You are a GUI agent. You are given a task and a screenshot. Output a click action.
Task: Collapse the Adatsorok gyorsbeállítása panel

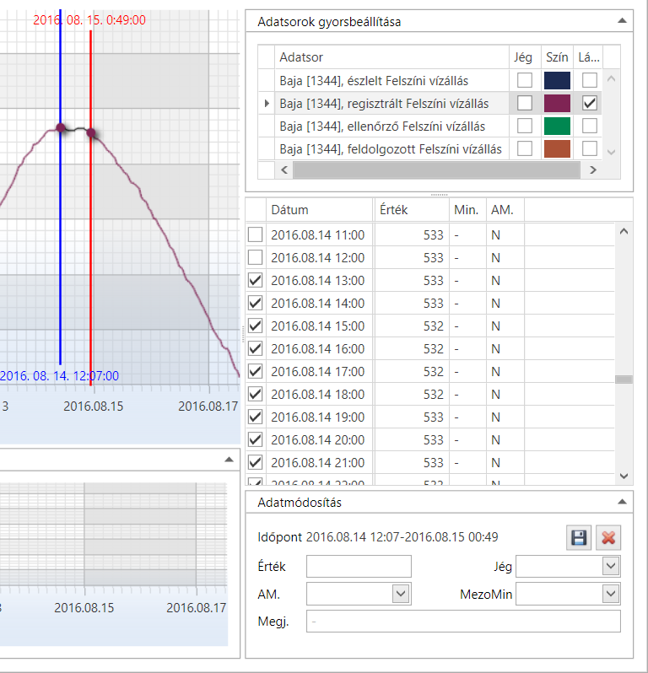click(x=622, y=20)
